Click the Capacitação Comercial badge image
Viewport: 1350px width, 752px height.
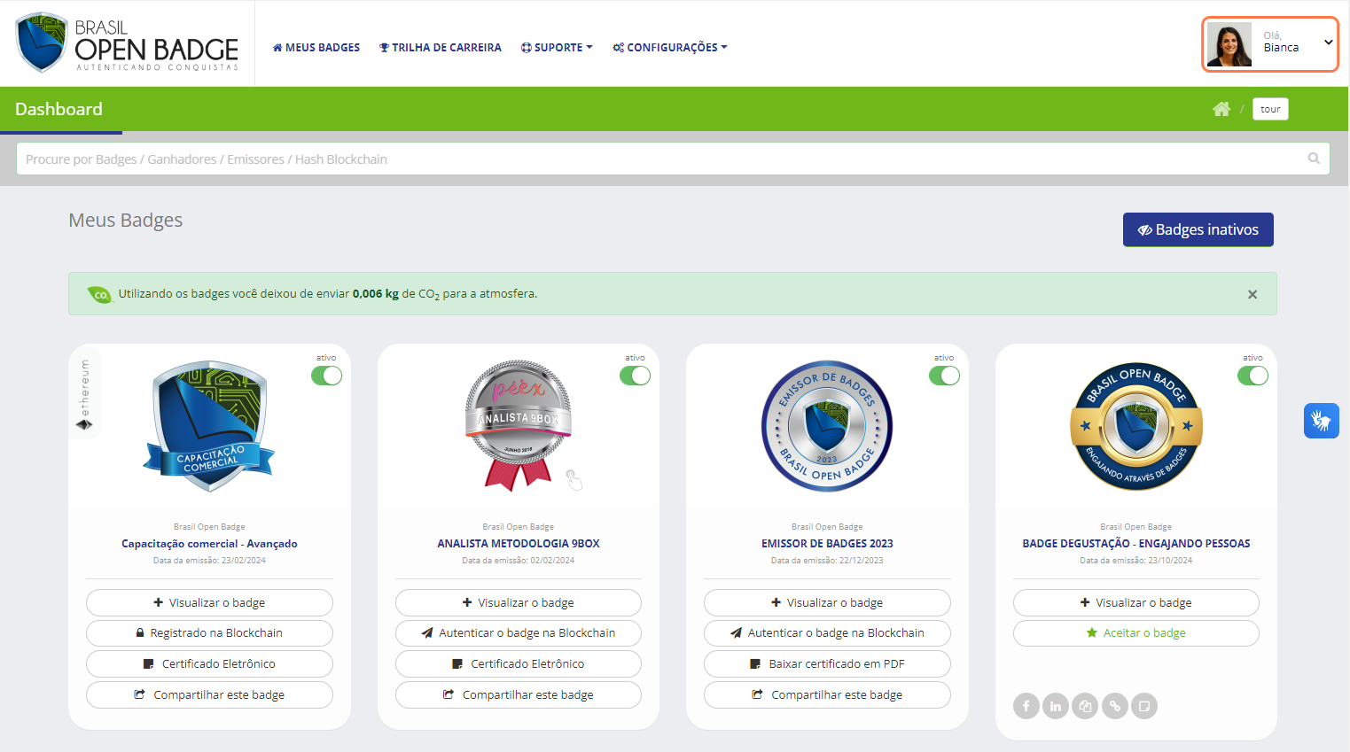pyautogui.click(x=209, y=426)
